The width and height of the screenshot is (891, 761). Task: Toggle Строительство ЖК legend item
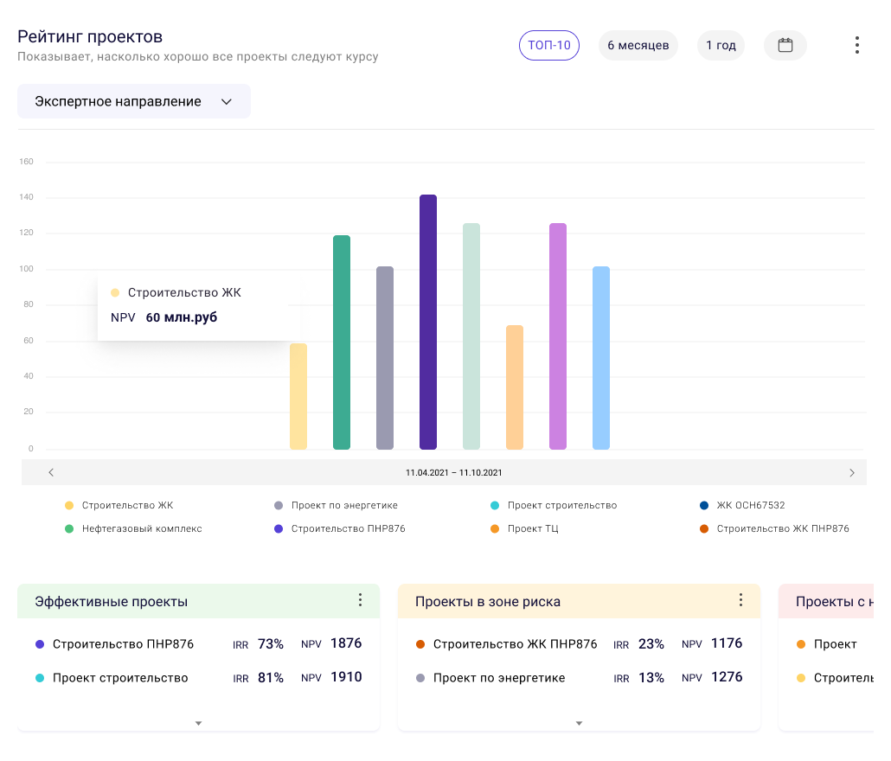tap(119, 505)
